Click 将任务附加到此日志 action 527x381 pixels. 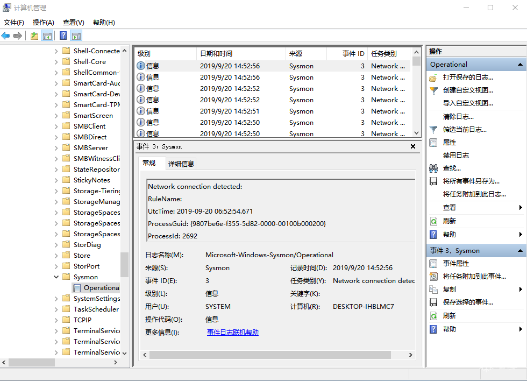click(x=474, y=194)
